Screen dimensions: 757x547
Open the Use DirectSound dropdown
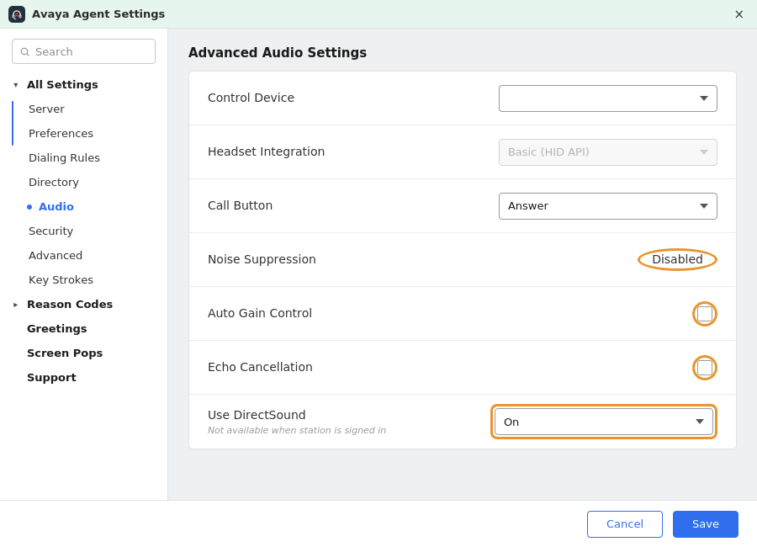603,422
